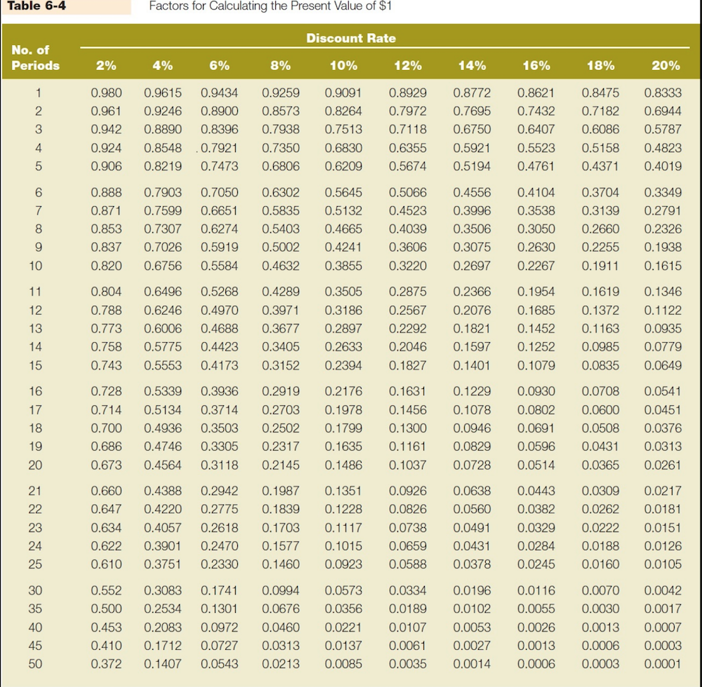Viewport: 702px width, 687px height.
Task: Select 0.5002 under 8% at period 9
Action: point(281,247)
